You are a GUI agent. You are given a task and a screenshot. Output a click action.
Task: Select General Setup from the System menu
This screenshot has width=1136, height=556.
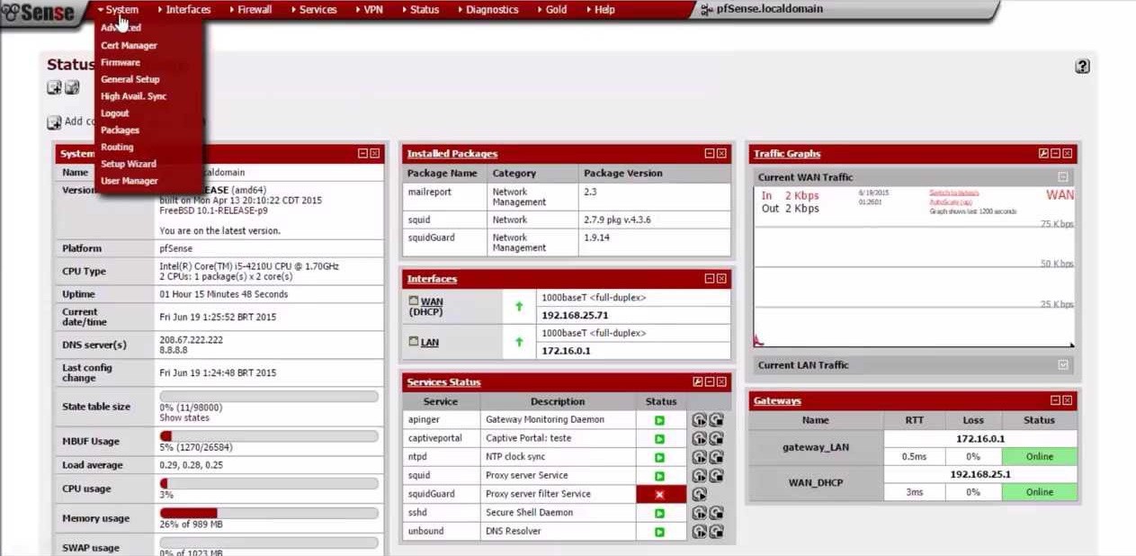(x=130, y=79)
